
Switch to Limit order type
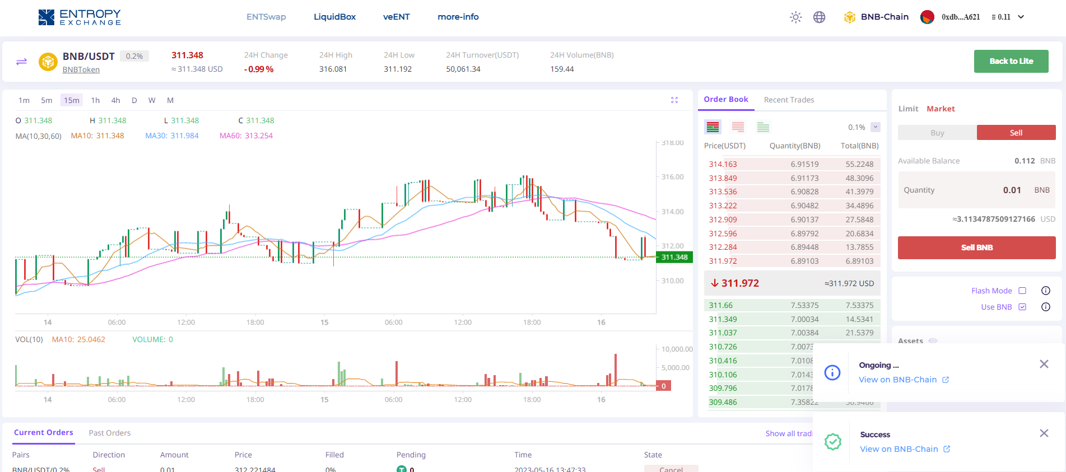908,109
